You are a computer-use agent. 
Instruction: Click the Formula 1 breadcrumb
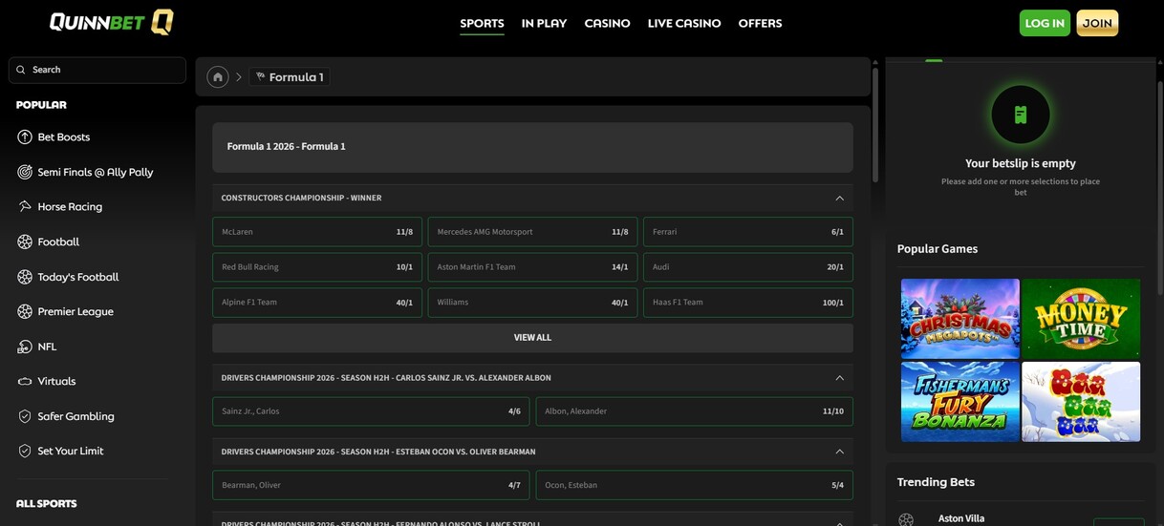coord(290,77)
